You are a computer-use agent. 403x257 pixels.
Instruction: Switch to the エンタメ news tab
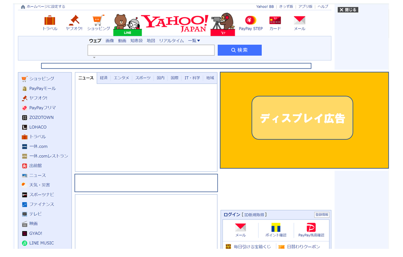point(121,78)
